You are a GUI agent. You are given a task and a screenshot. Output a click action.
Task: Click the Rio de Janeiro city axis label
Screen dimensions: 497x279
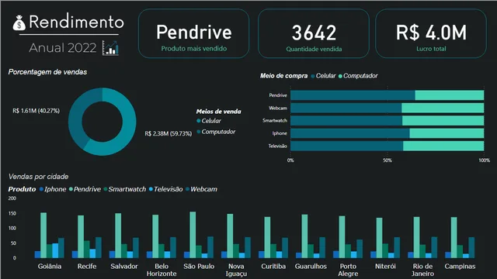[422, 270]
